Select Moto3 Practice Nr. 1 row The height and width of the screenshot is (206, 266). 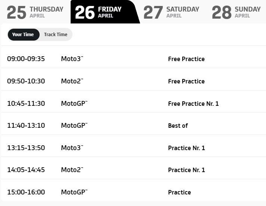tap(133, 146)
